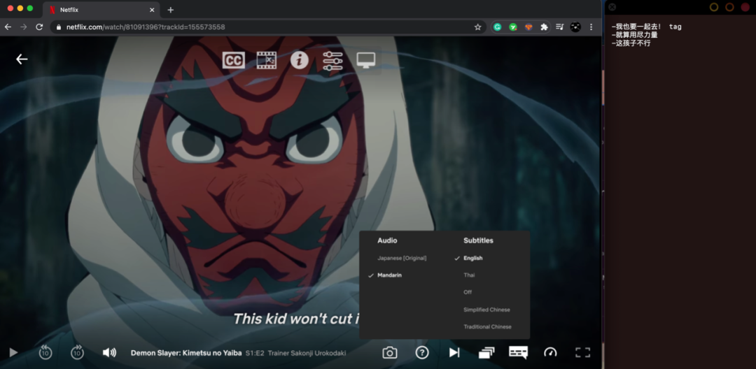Go back in Chrome browser

(x=8, y=27)
